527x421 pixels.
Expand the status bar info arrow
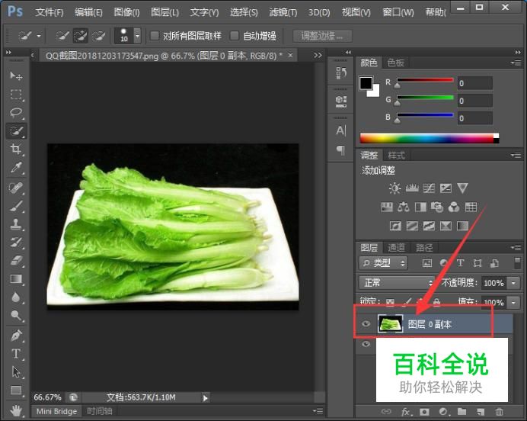(x=206, y=398)
